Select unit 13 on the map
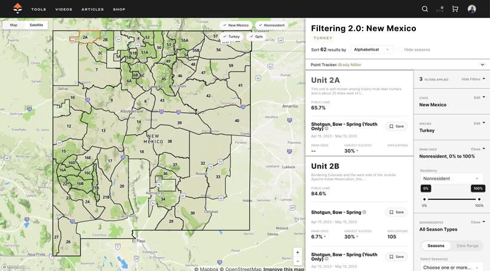 click(x=103, y=131)
